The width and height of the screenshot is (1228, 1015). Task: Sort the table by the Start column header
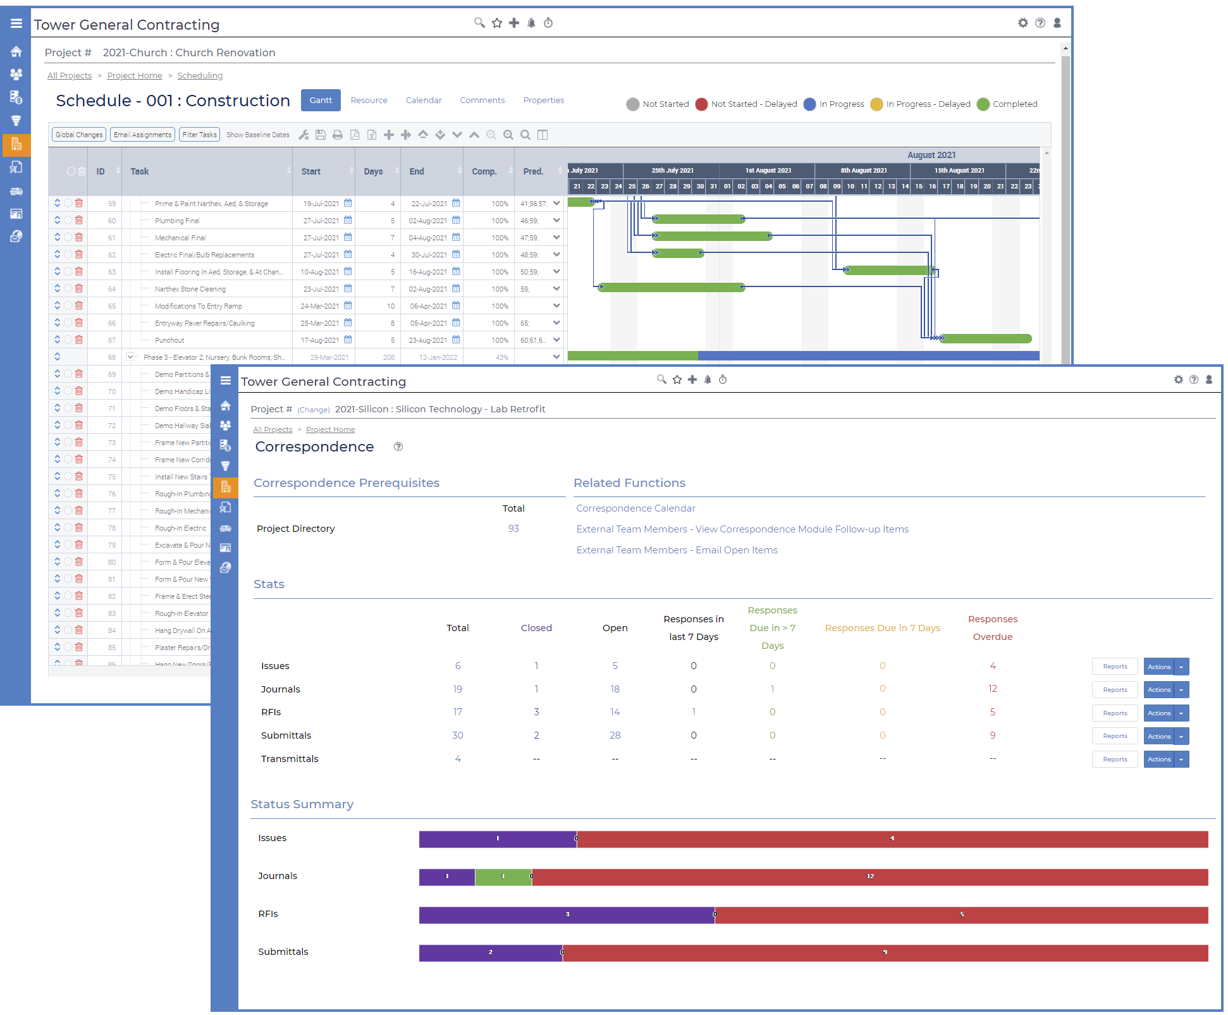(x=310, y=171)
